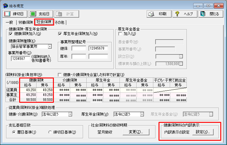The height and width of the screenshot is (145, 227).
Task: Open ヘルプ with the question mark icon
Action: (x=185, y=14)
